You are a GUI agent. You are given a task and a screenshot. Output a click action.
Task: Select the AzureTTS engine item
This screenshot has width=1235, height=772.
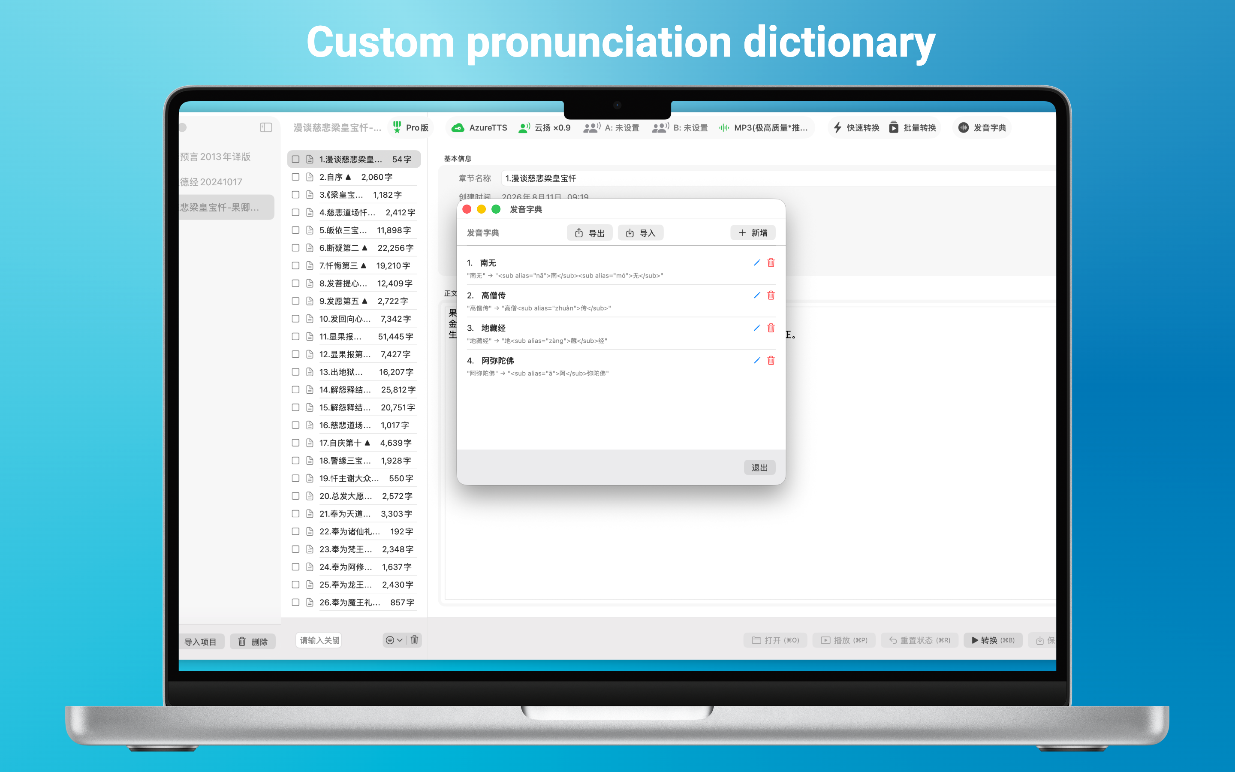(x=480, y=128)
